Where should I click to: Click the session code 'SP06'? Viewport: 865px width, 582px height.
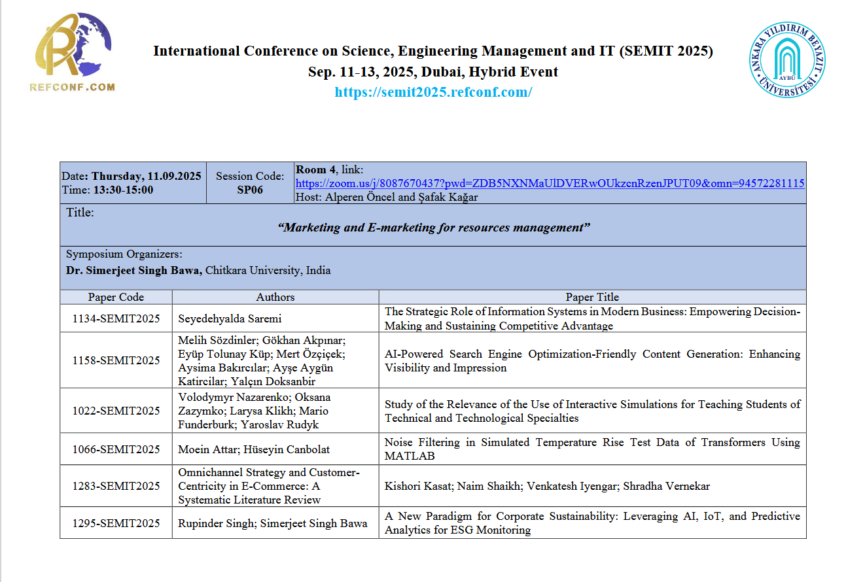250,190
